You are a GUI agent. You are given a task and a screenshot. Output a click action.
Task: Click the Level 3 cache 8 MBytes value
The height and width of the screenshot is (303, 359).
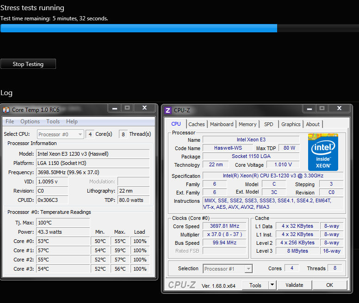click(297, 251)
